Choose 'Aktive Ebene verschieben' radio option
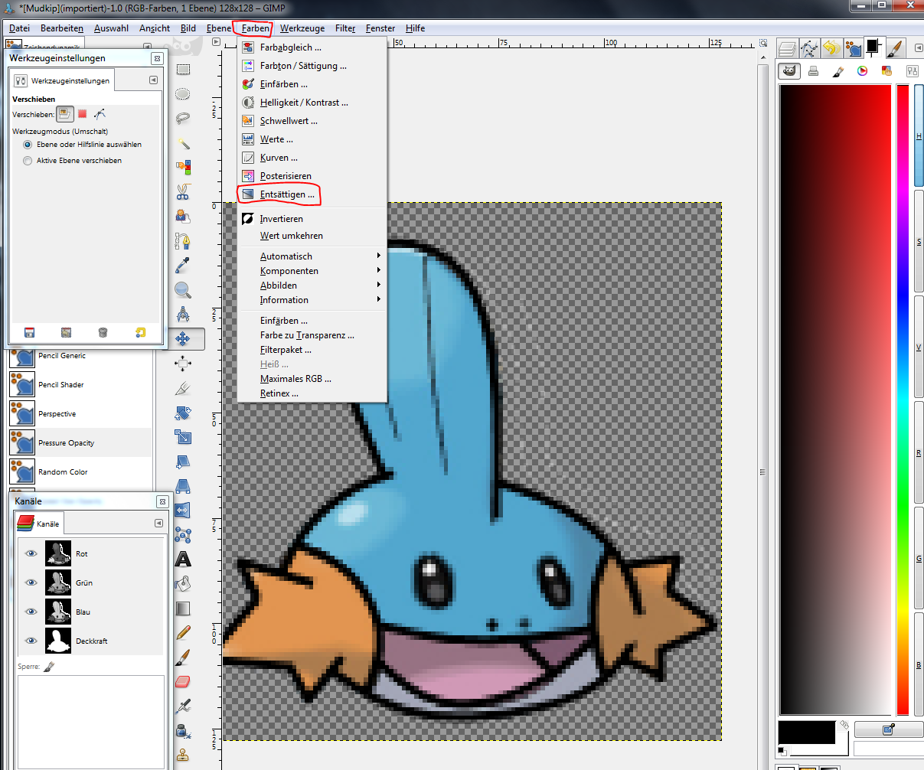Viewport: 924px width, 770px height. point(72,161)
